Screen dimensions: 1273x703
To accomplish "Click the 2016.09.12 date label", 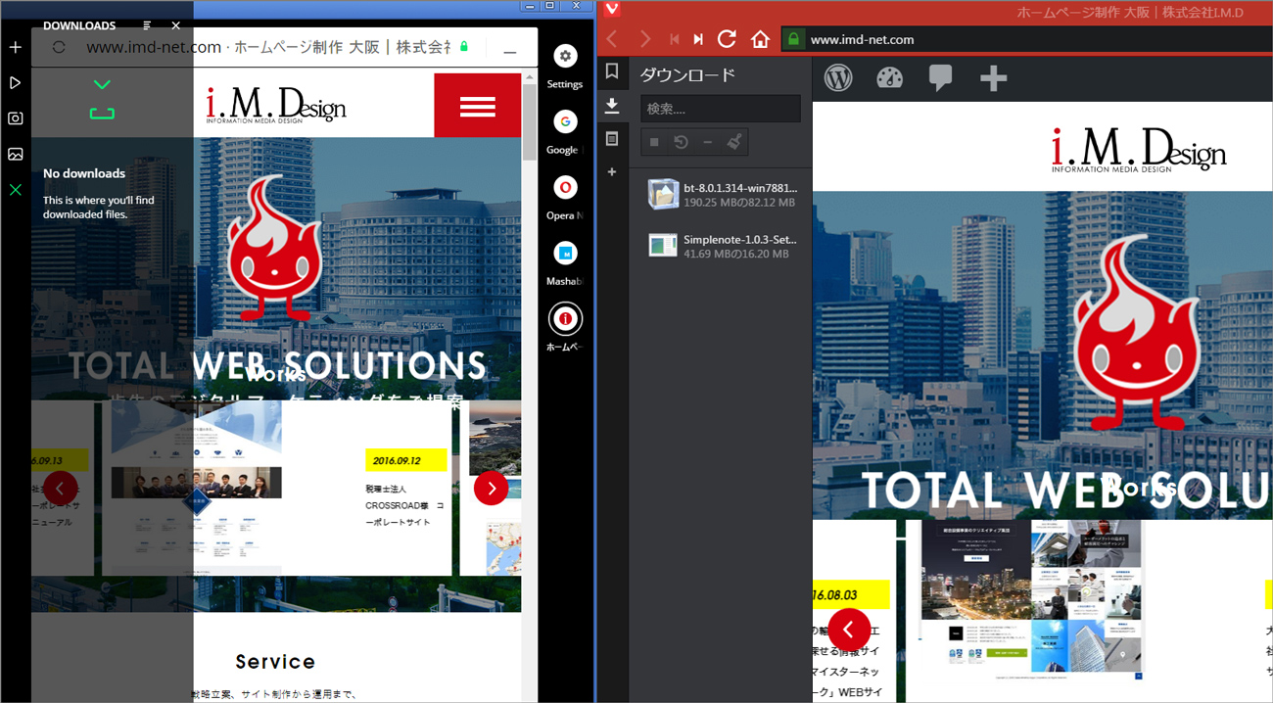I will pos(406,460).
